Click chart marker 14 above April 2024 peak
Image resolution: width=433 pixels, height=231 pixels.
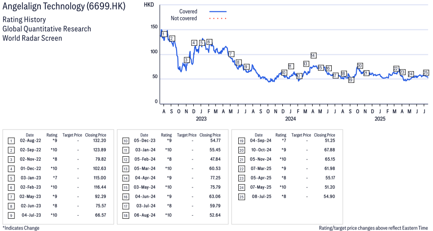313,55
